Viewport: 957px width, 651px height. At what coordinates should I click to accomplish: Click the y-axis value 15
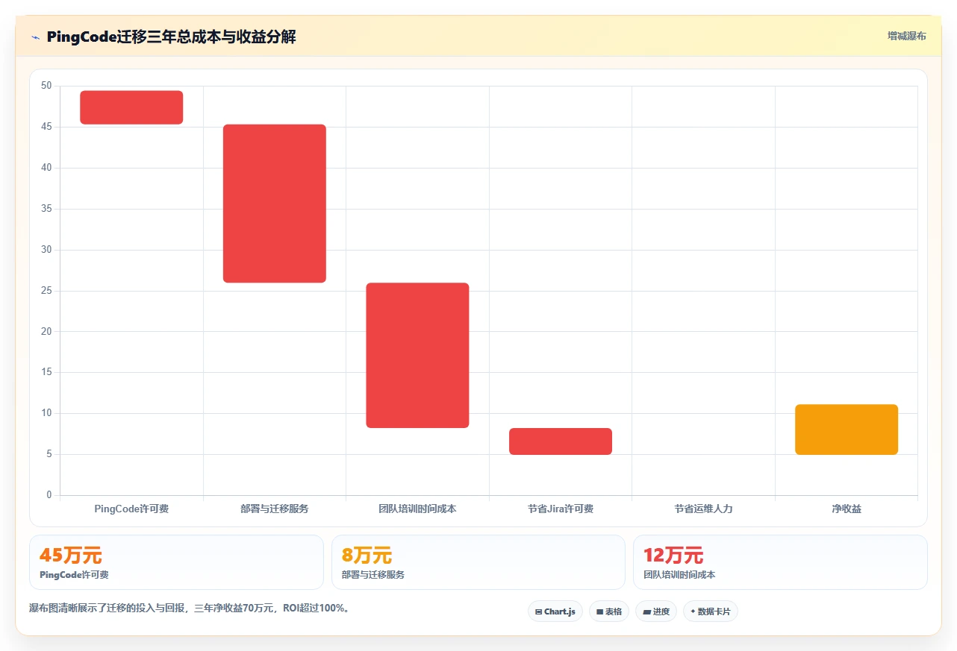coord(46,372)
